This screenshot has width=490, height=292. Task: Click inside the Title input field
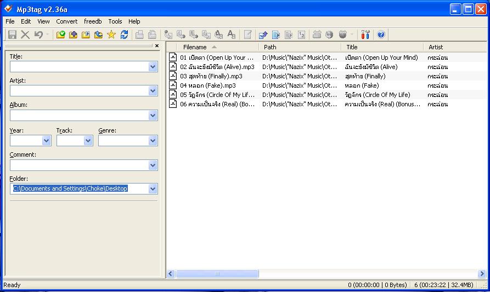coord(80,66)
